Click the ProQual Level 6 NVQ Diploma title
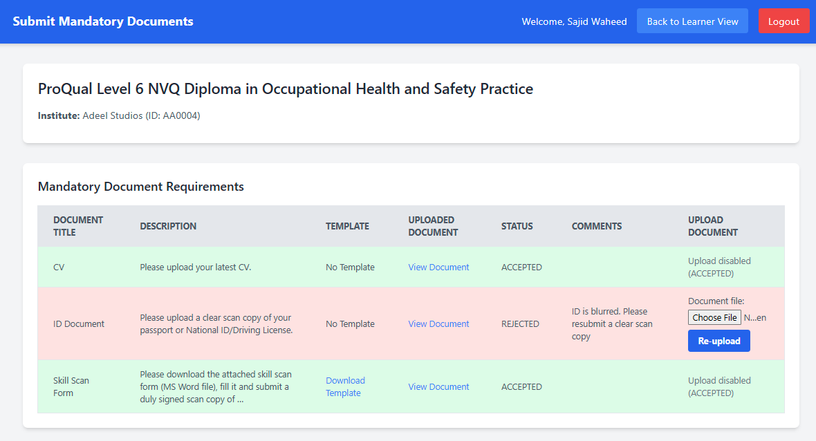 pos(286,88)
